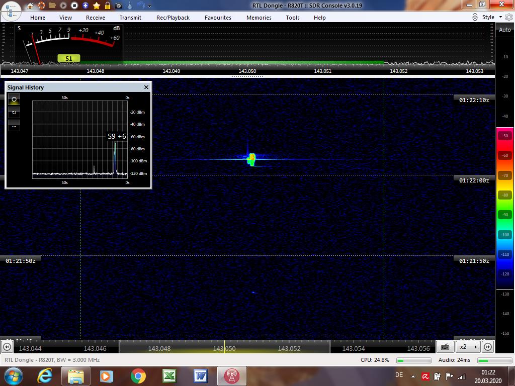
Task: Open the x2 zoom dropdown
Action: 468,347
